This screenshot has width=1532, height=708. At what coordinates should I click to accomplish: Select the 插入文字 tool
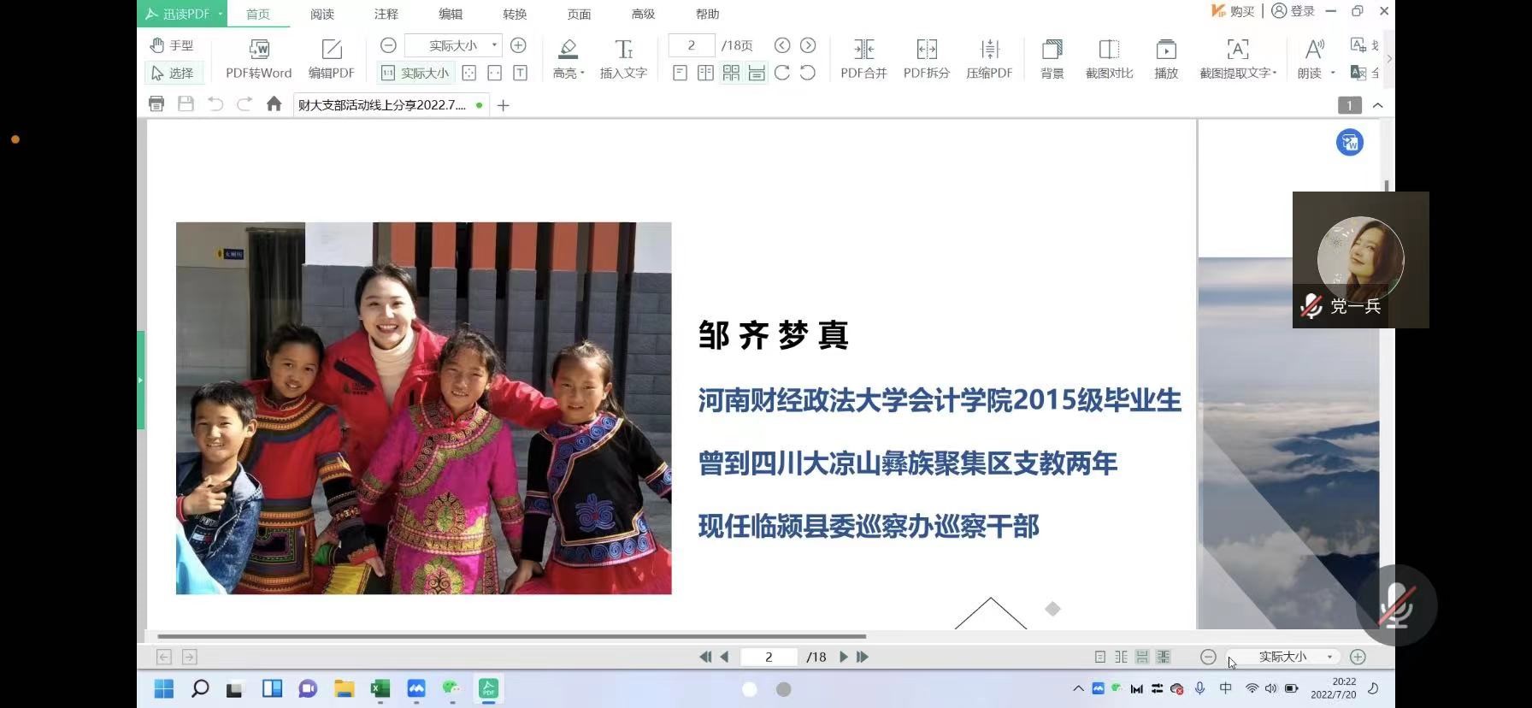coord(623,58)
